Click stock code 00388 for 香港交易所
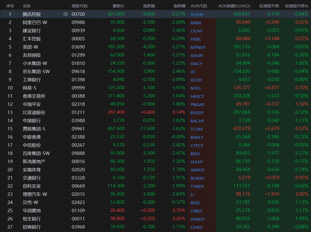 coord(78,96)
